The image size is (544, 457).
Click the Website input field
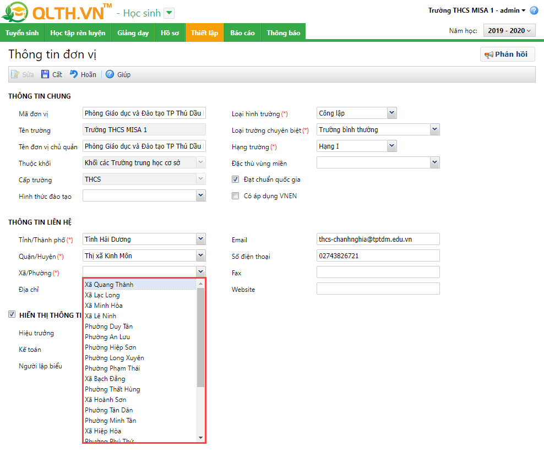coord(378,289)
